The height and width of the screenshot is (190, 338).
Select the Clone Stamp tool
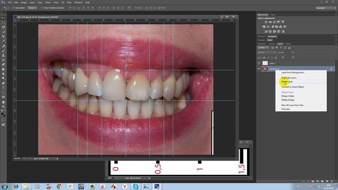(3, 55)
